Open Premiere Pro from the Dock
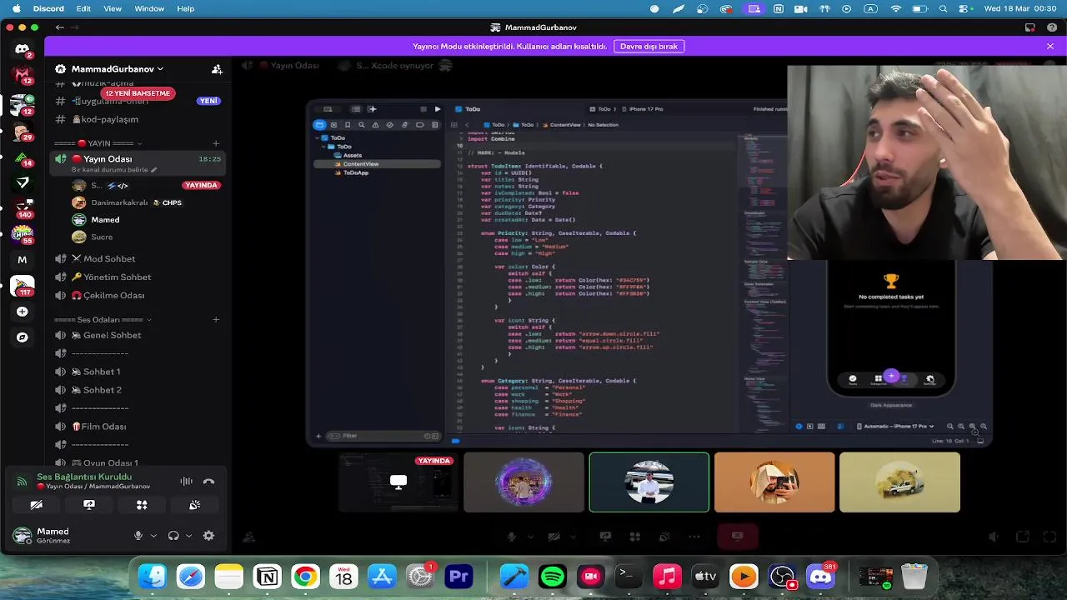The image size is (1067, 600). click(x=459, y=576)
